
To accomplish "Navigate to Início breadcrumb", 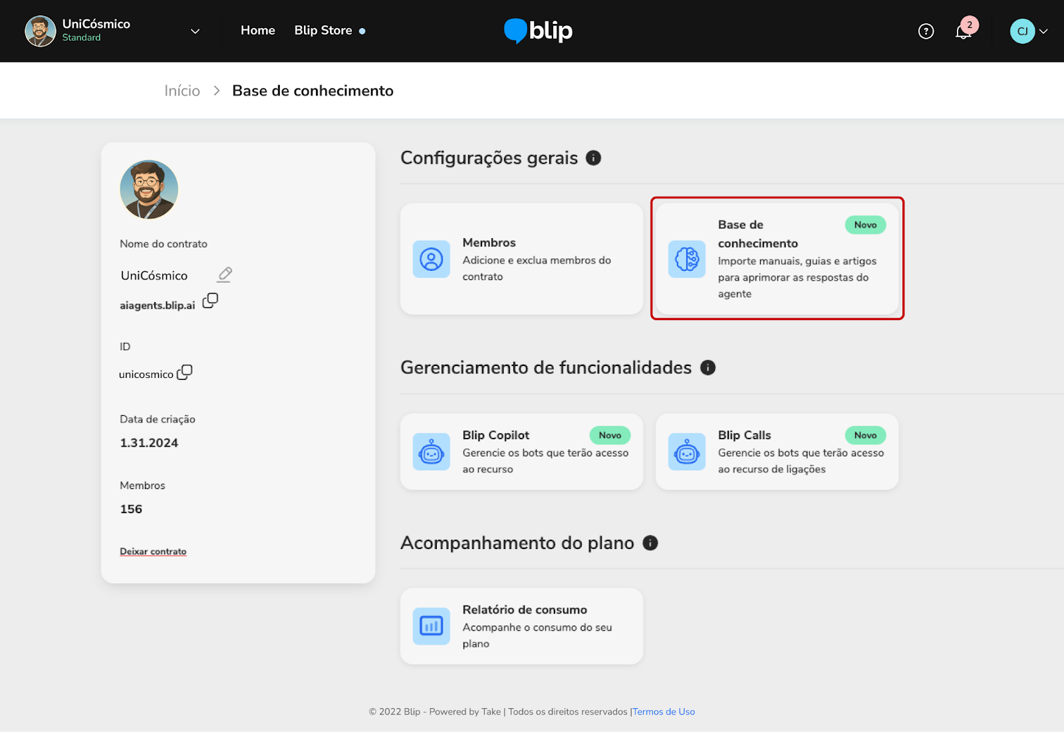I will click(x=182, y=91).
